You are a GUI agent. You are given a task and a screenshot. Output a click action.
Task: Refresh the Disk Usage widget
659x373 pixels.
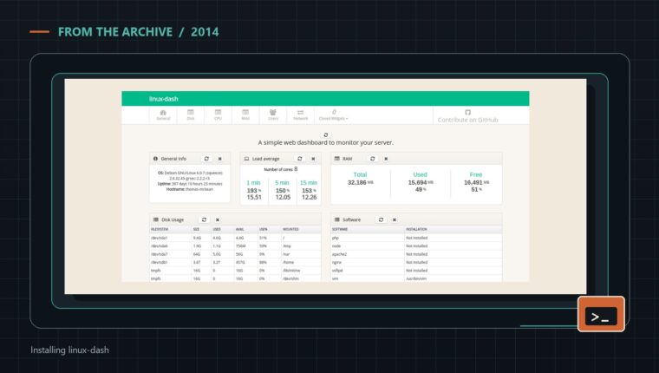[204, 219]
